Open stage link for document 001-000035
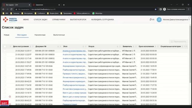Screen dimensions: 192x108 point(74,51)
